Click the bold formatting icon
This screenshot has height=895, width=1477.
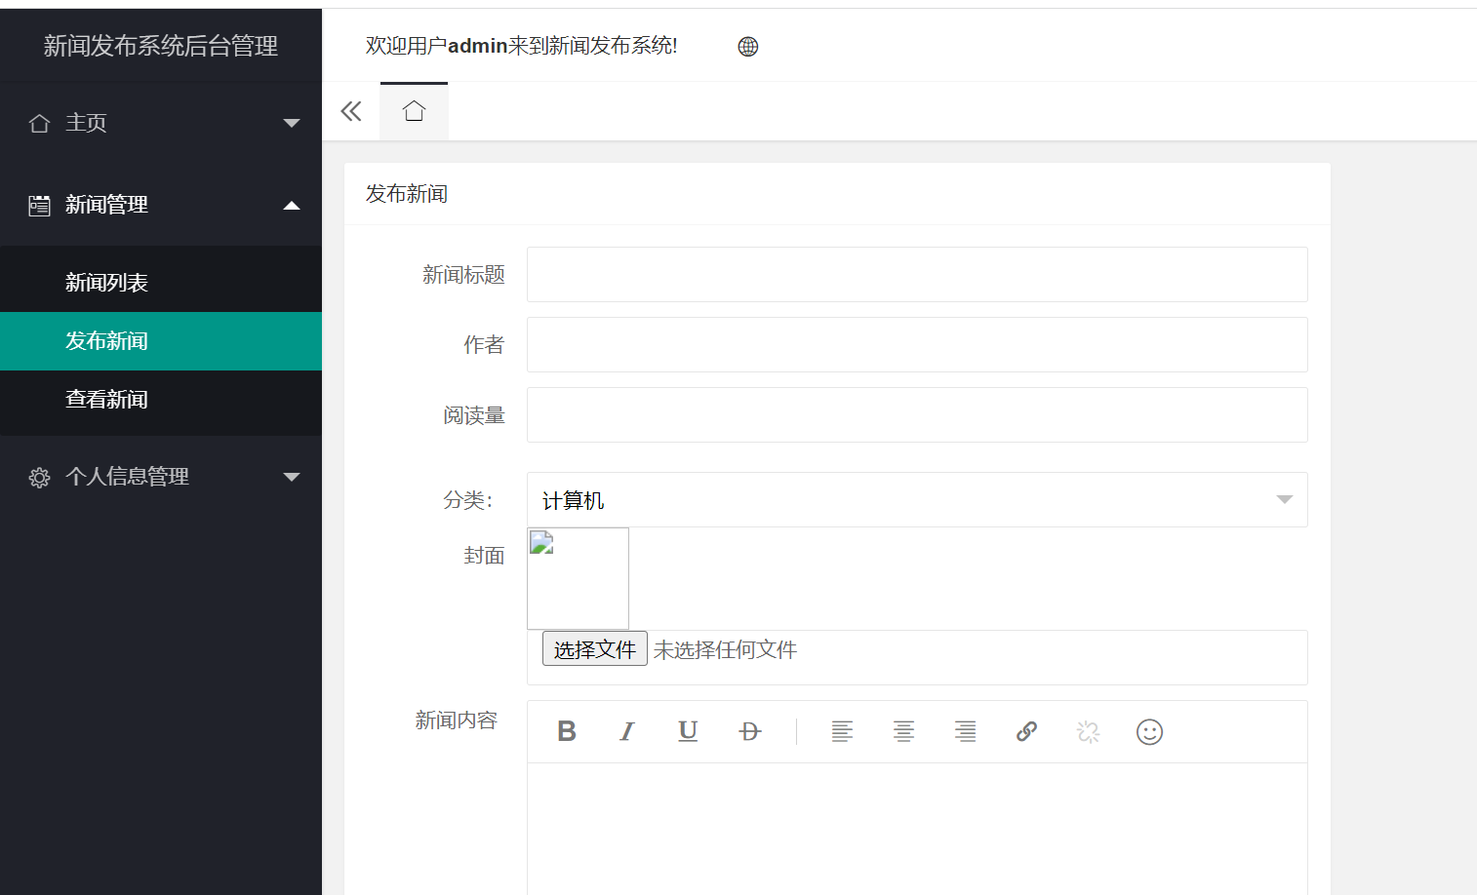coord(566,731)
